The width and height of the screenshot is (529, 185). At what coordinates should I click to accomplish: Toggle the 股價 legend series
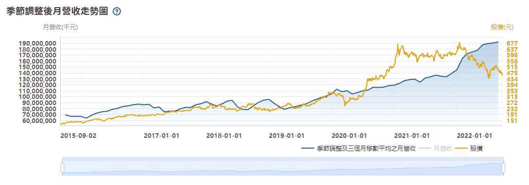469,148
